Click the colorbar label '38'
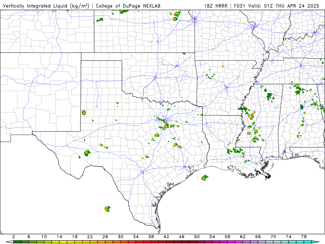The image size is (325, 244). pos(151,237)
